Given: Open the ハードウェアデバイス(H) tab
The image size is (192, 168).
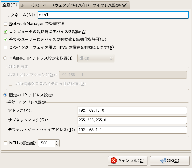Looking at the screenshot, I should pos(66,5).
